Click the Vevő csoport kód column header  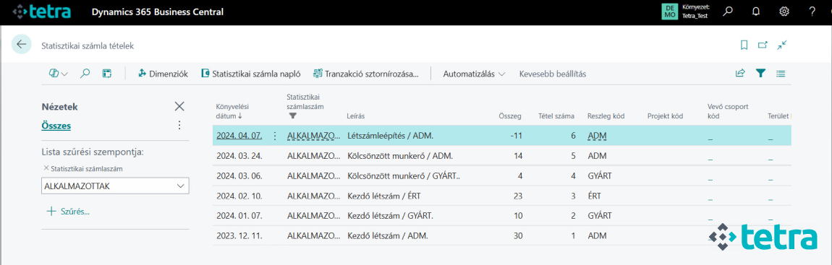click(728, 111)
